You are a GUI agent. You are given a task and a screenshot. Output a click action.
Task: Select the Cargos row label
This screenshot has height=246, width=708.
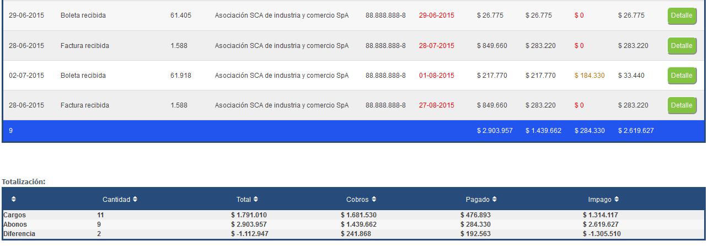tap(14, 215)
